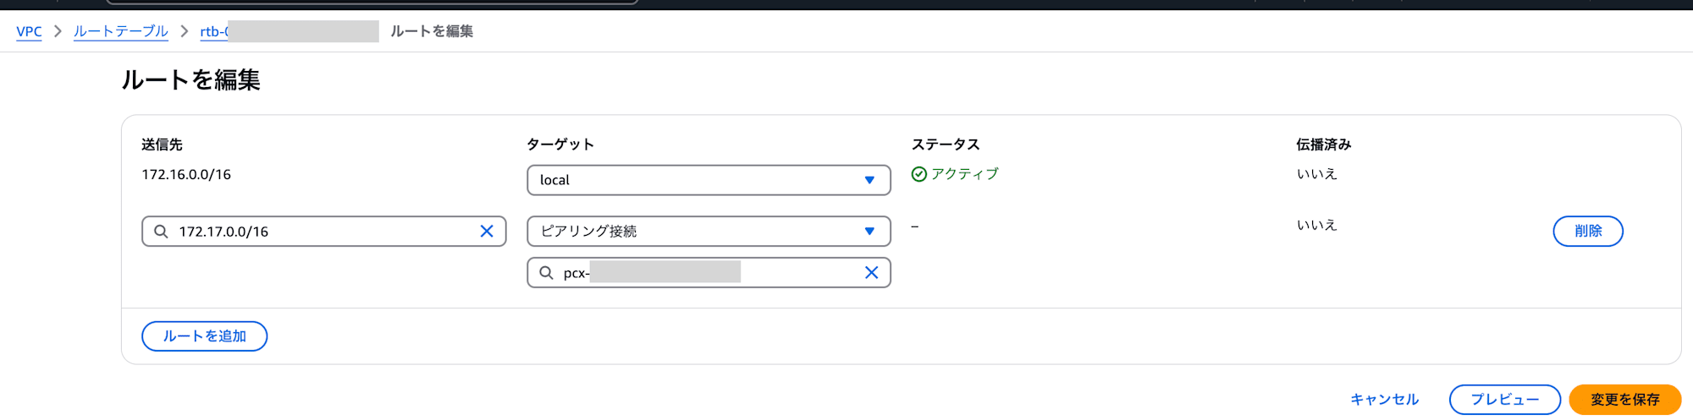Open the local target dropdown
The height and width of the screenshot is (420, 1693).
pyautogui.click(x=709, y=180)
